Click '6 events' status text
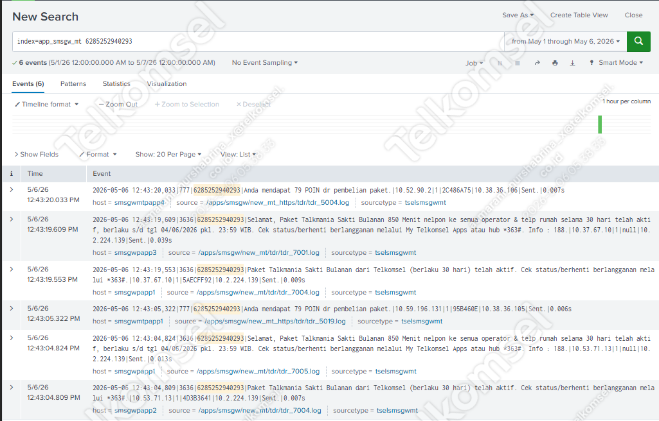Viewport: 659px width, 421px height. pos(33,62)
